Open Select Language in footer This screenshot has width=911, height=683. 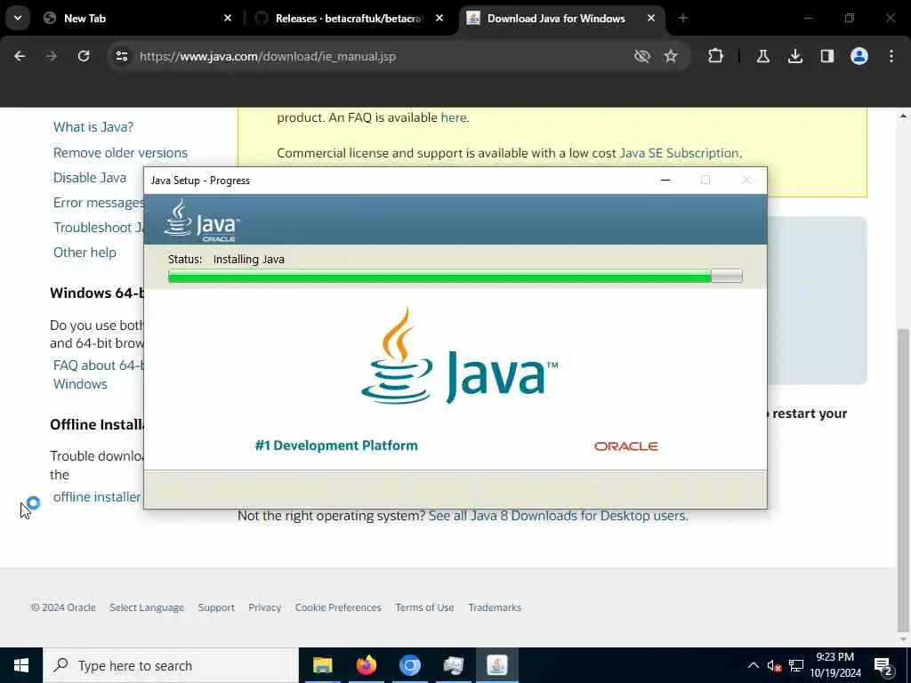[147, 607]
